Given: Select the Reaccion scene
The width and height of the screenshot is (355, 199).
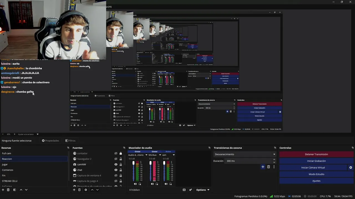Looking at the screenshot, I should [34, 159].
